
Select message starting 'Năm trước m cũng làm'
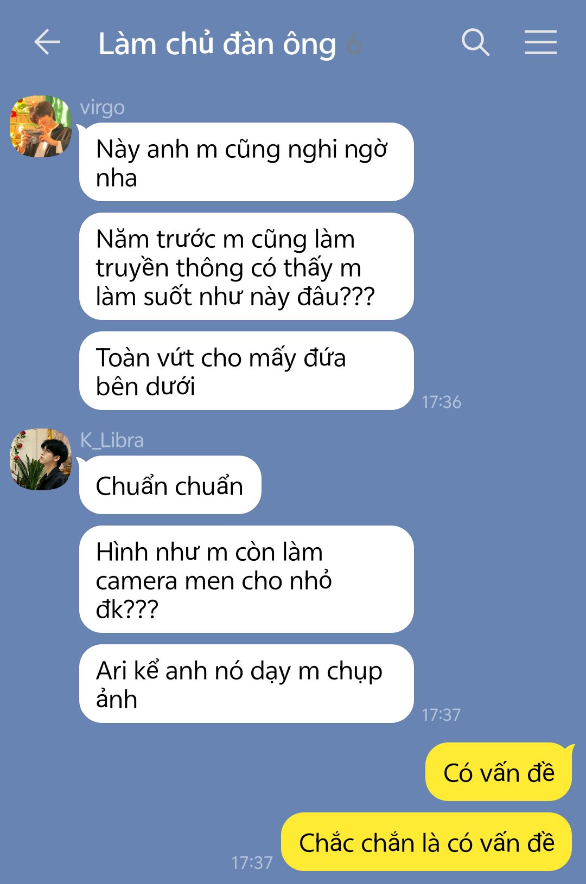click(246, 266)
